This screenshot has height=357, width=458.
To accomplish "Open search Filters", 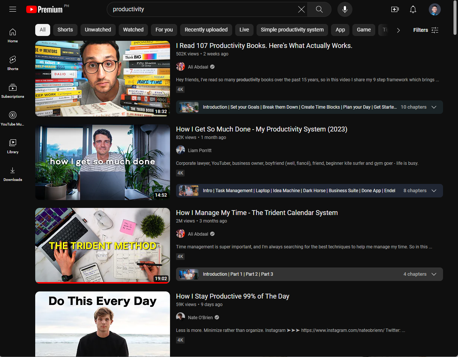I will (426, 30).
